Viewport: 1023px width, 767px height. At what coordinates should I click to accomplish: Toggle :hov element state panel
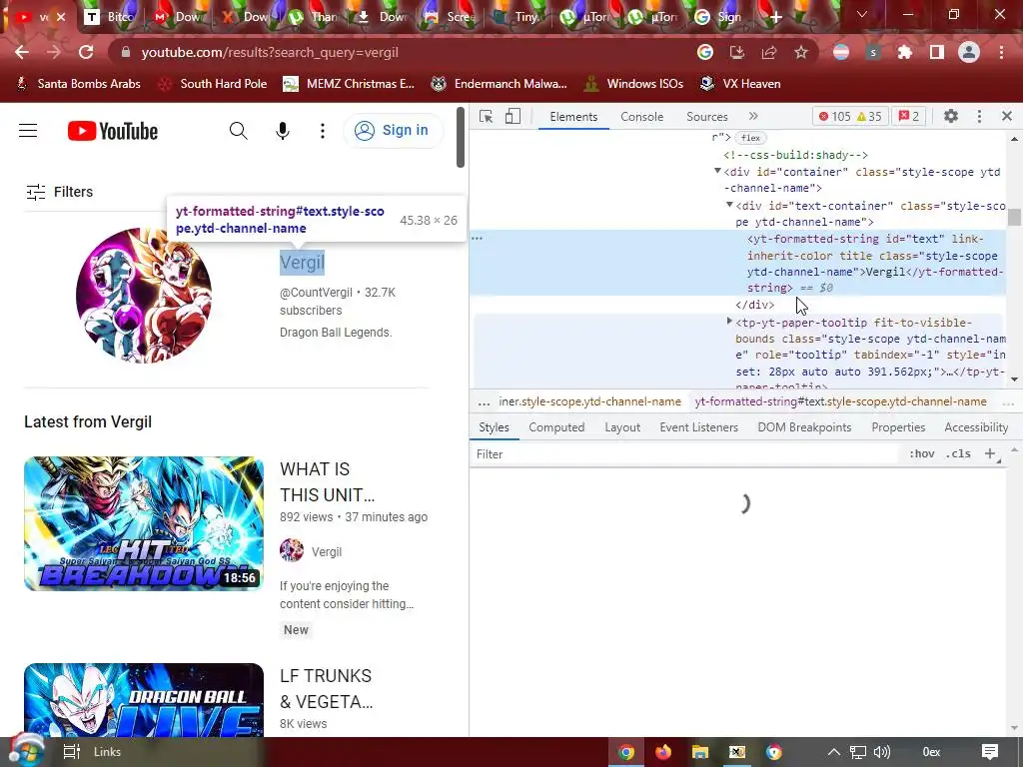coord(922,454)
